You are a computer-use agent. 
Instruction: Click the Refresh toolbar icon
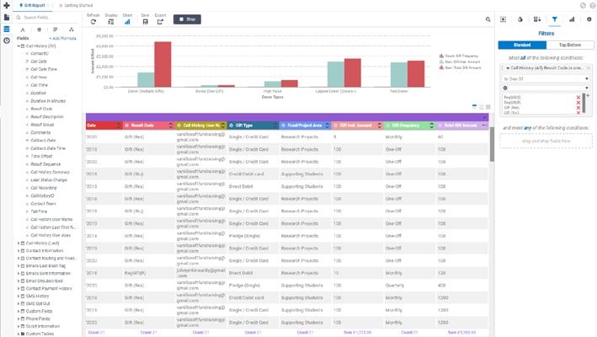pyautogui.click(x=93, y=22)
